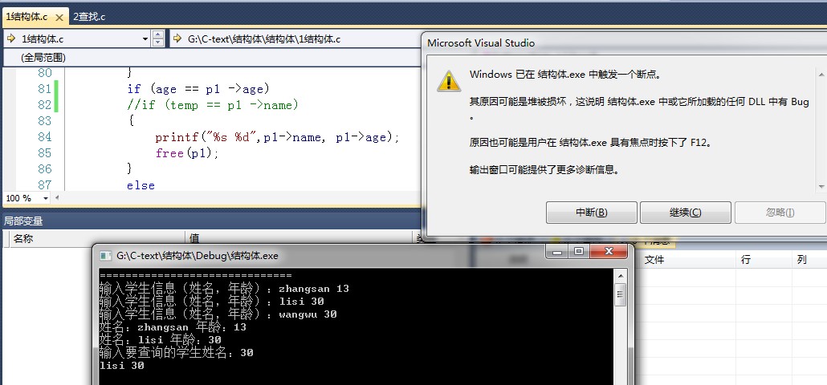
Task: Click console output line 'lisi 30'
Action: click(121, 366)
